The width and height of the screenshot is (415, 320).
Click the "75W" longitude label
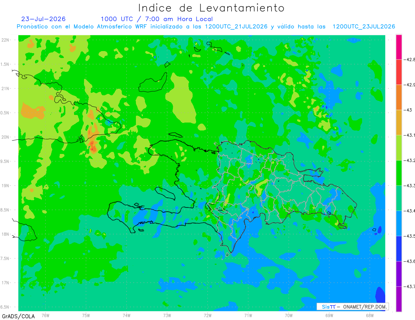click(86, 315)
